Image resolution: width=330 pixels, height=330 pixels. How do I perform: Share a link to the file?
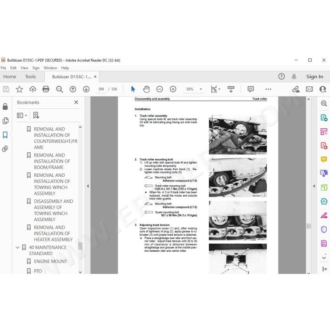(296, 89)
